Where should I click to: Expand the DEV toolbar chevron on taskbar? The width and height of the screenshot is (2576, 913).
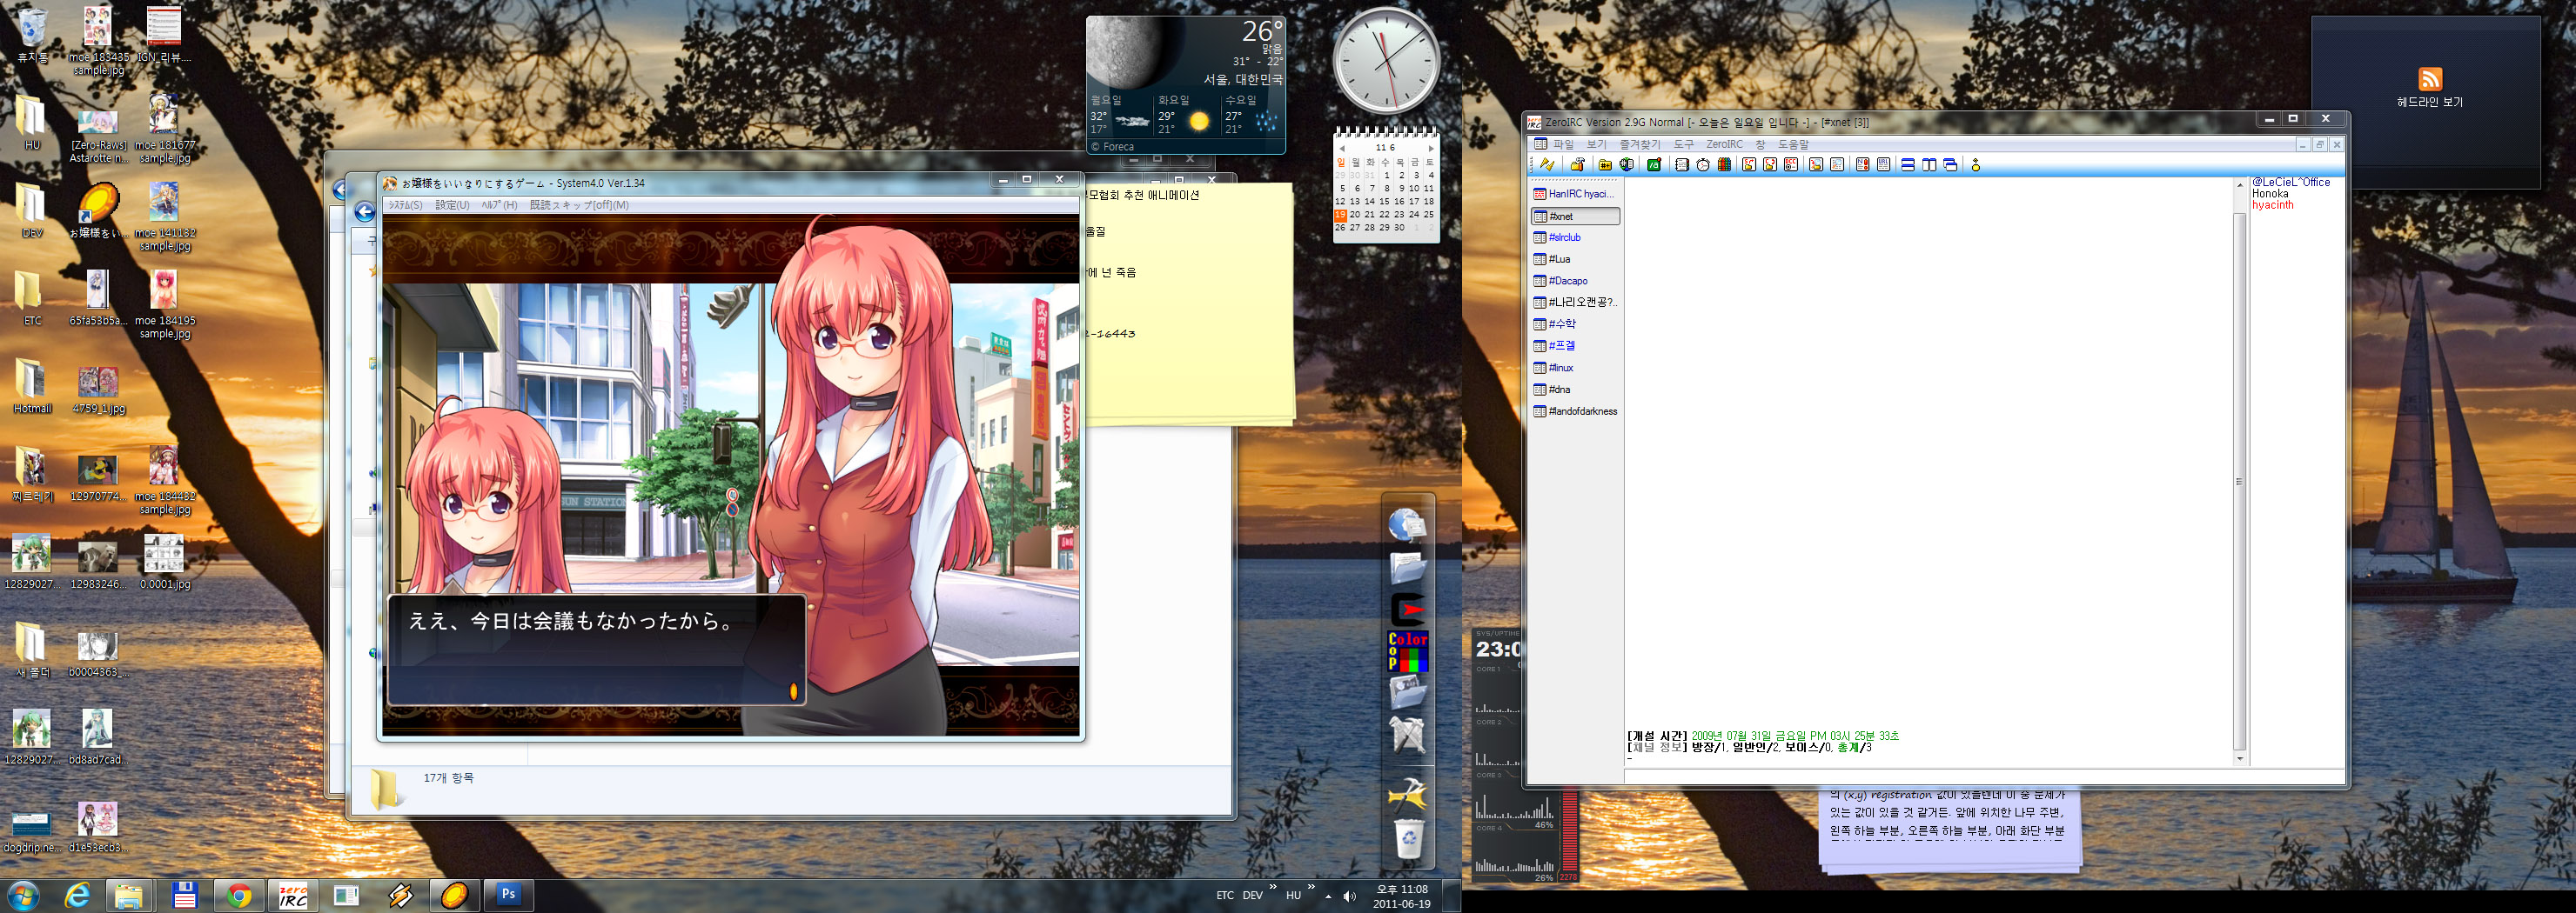pyautogui.click(x=1273, y=887)
